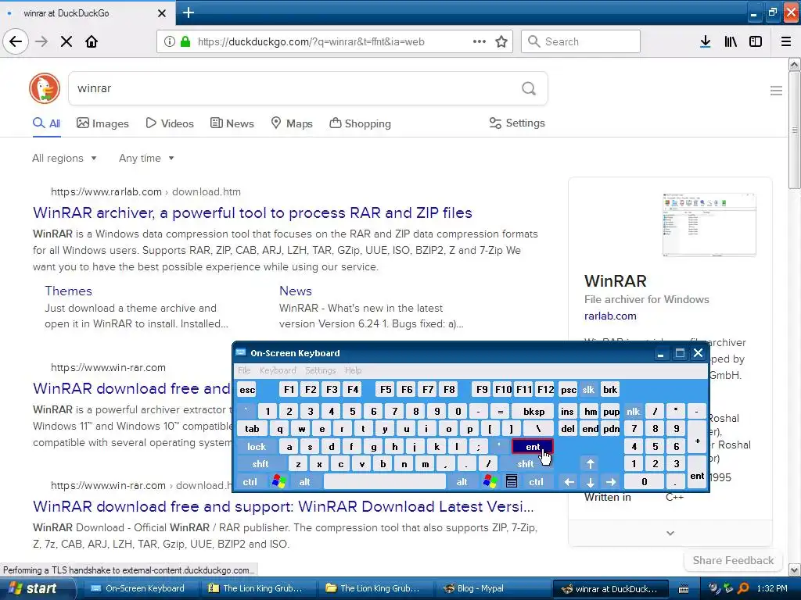Click the green padlock security icon

click(185, 42)
